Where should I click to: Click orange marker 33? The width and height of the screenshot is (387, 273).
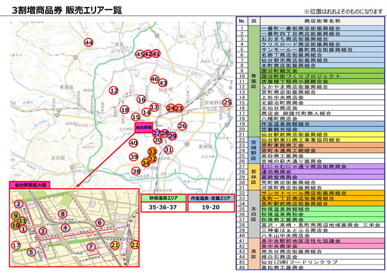[x=152, y=151]
